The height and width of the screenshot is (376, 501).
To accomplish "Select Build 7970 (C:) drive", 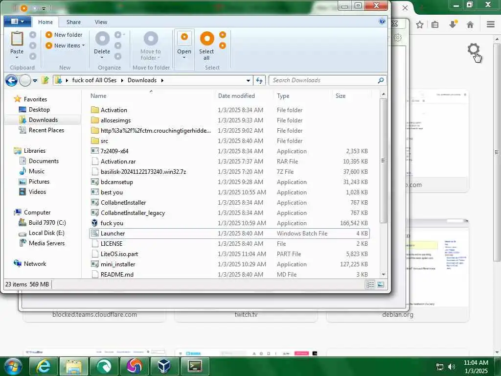I will 47,223.
